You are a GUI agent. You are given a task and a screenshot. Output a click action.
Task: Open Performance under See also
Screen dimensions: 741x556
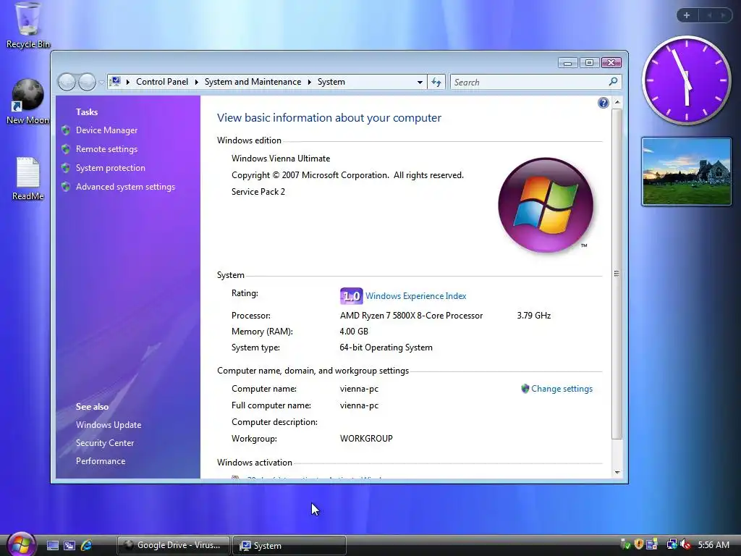click(101, 461)
